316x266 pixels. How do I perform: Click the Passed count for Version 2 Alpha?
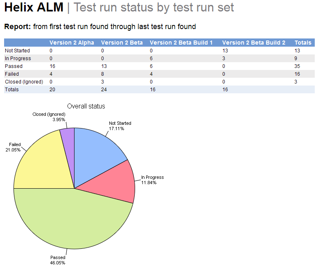point(52,66)
